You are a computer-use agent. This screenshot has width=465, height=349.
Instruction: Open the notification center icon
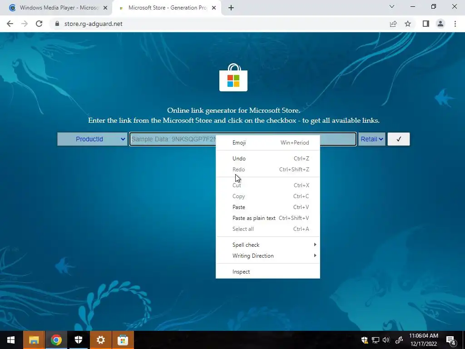point(451,340)
